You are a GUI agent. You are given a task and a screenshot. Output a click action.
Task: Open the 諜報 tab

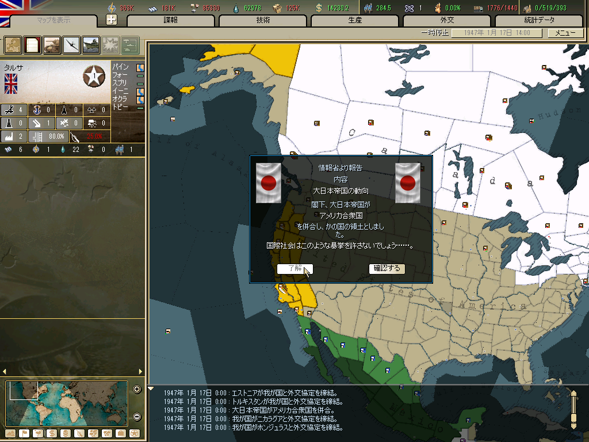pyautogui.click(x=170, y=21)
